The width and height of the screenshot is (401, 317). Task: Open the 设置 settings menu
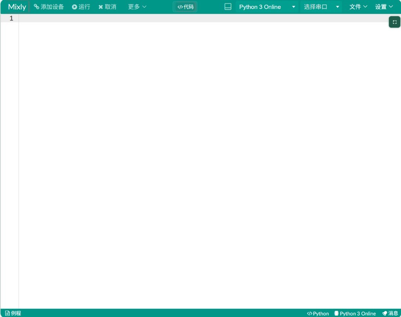[384, 7]
